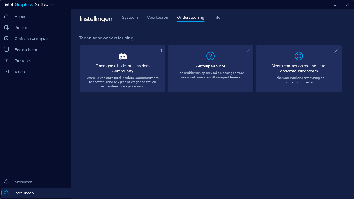
Task: Open the Prestaties gauge icon
Action: click(x=6, y=61)
